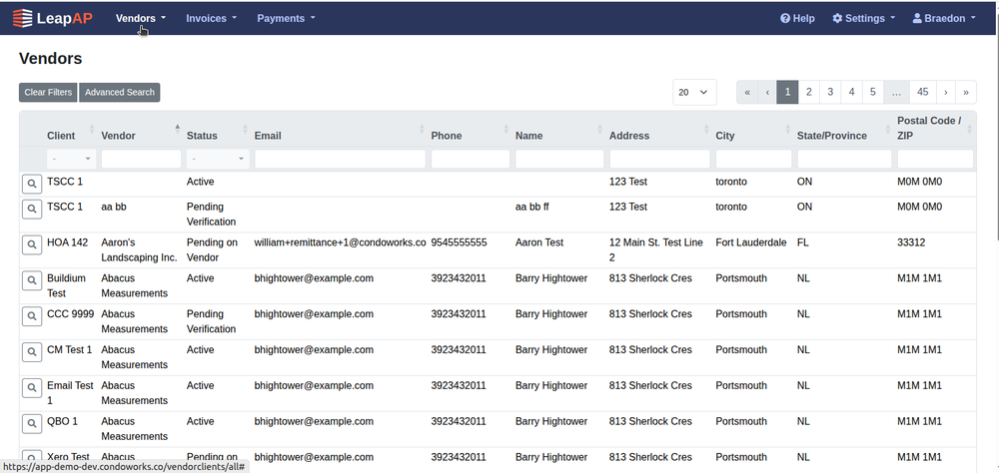This screenshot has width=999, height=473.
Task: Open the Vendors menu
Action: click(141, 19)
